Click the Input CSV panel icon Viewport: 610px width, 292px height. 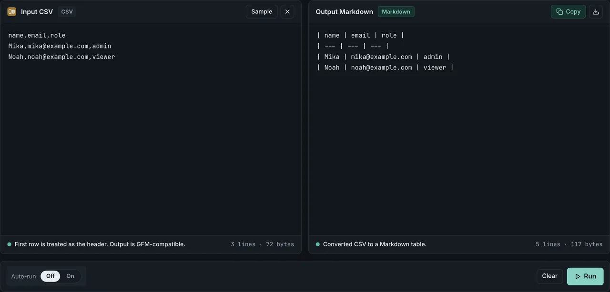12,11
